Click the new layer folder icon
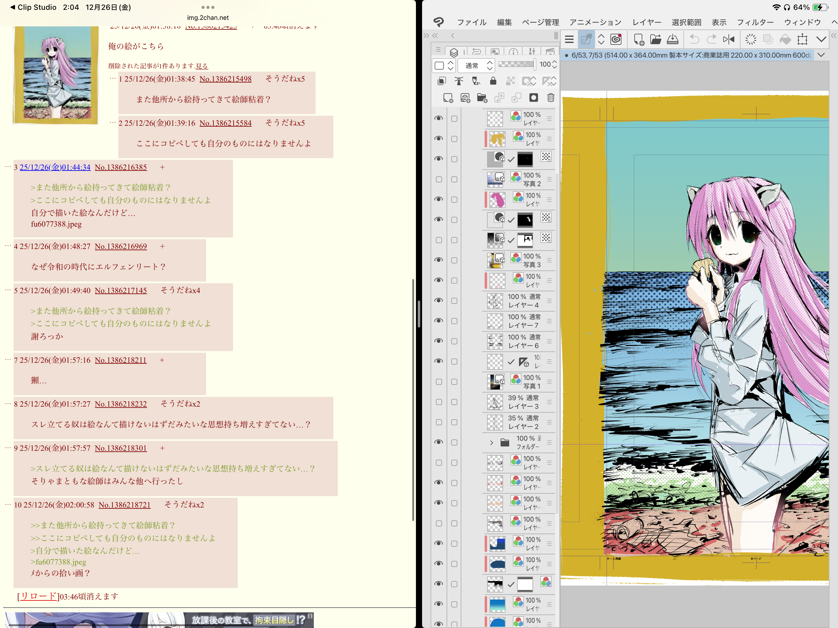Viewport: 838px width, 628px height. click(x=482, y=98)
